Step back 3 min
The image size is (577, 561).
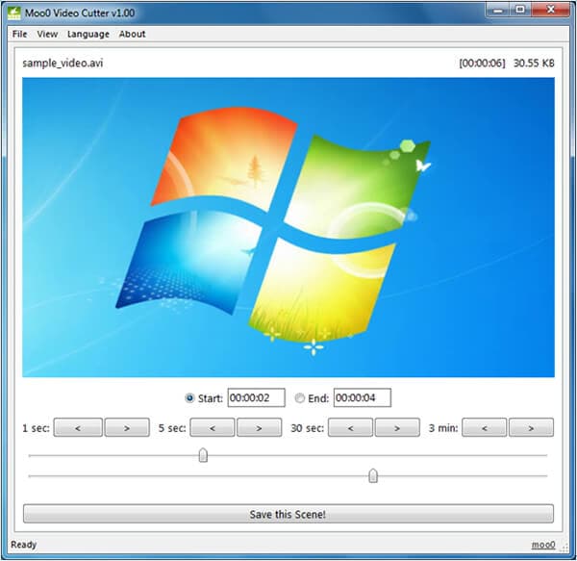(x=485, y=428)
